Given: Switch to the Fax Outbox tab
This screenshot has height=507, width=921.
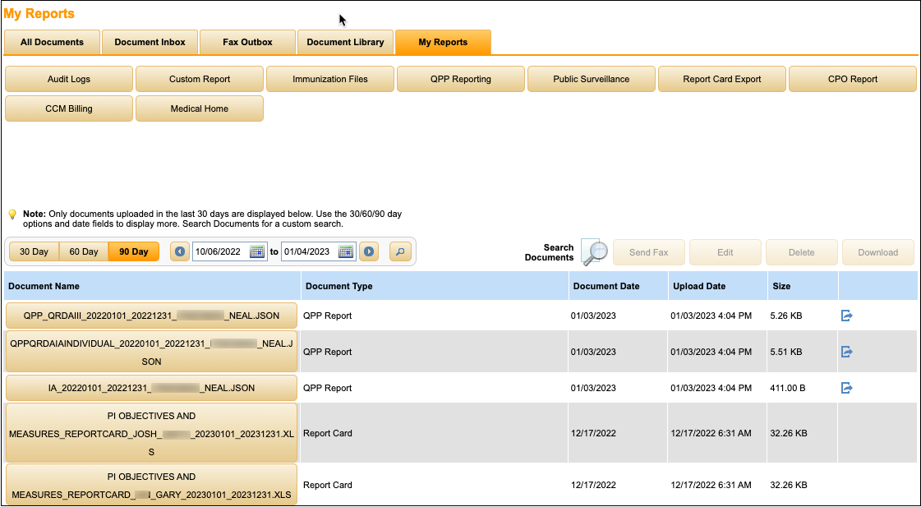Looking at the screenshot, I should pyautogui.click(x=247, y=42).
